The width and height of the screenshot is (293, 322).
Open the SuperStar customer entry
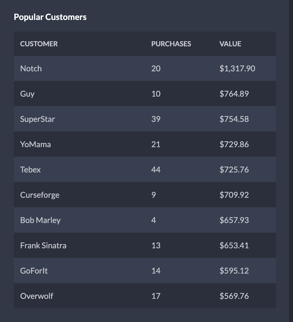[x=37, y=119]
